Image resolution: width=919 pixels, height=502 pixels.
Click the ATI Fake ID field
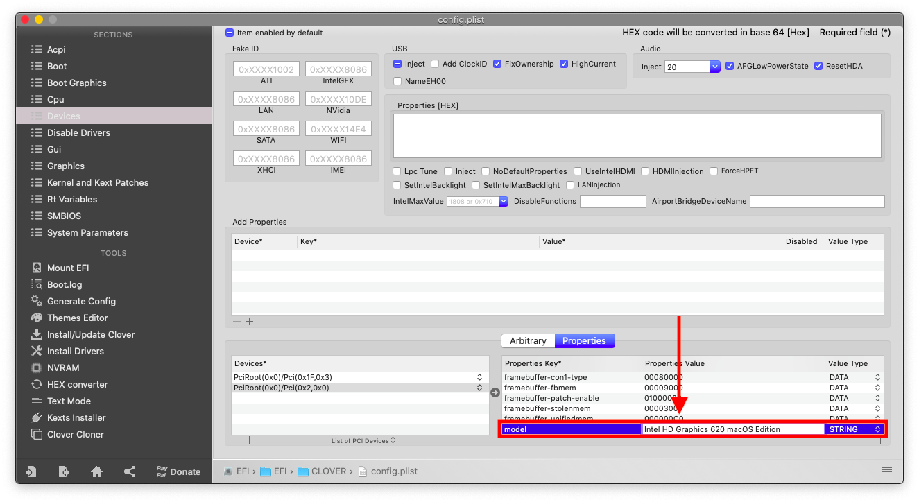coord(266,69)
